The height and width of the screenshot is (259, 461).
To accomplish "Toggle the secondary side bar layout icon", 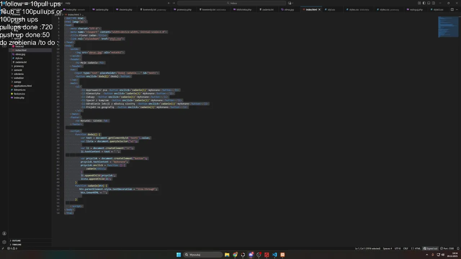I will [433, 3].
